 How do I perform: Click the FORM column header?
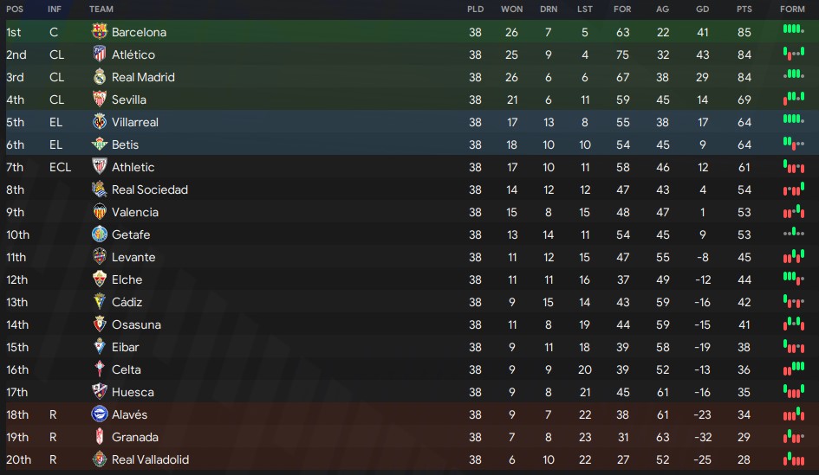click(x=792, y=9)
